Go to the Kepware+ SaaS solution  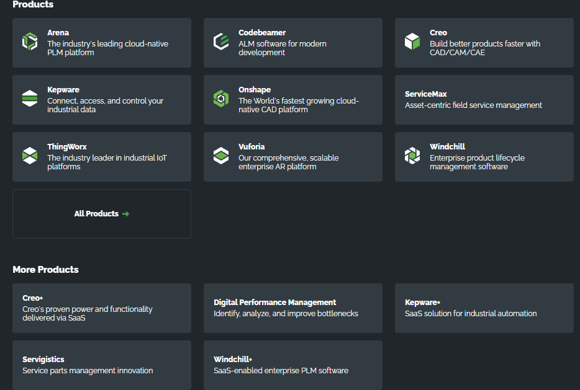[484, 308]
